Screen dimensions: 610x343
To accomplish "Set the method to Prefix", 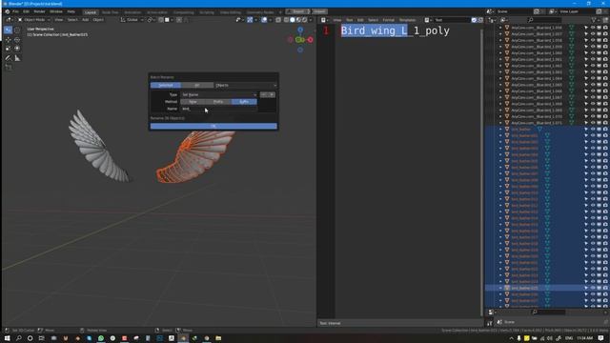I will pyautogui.click(x=218, y=102).
